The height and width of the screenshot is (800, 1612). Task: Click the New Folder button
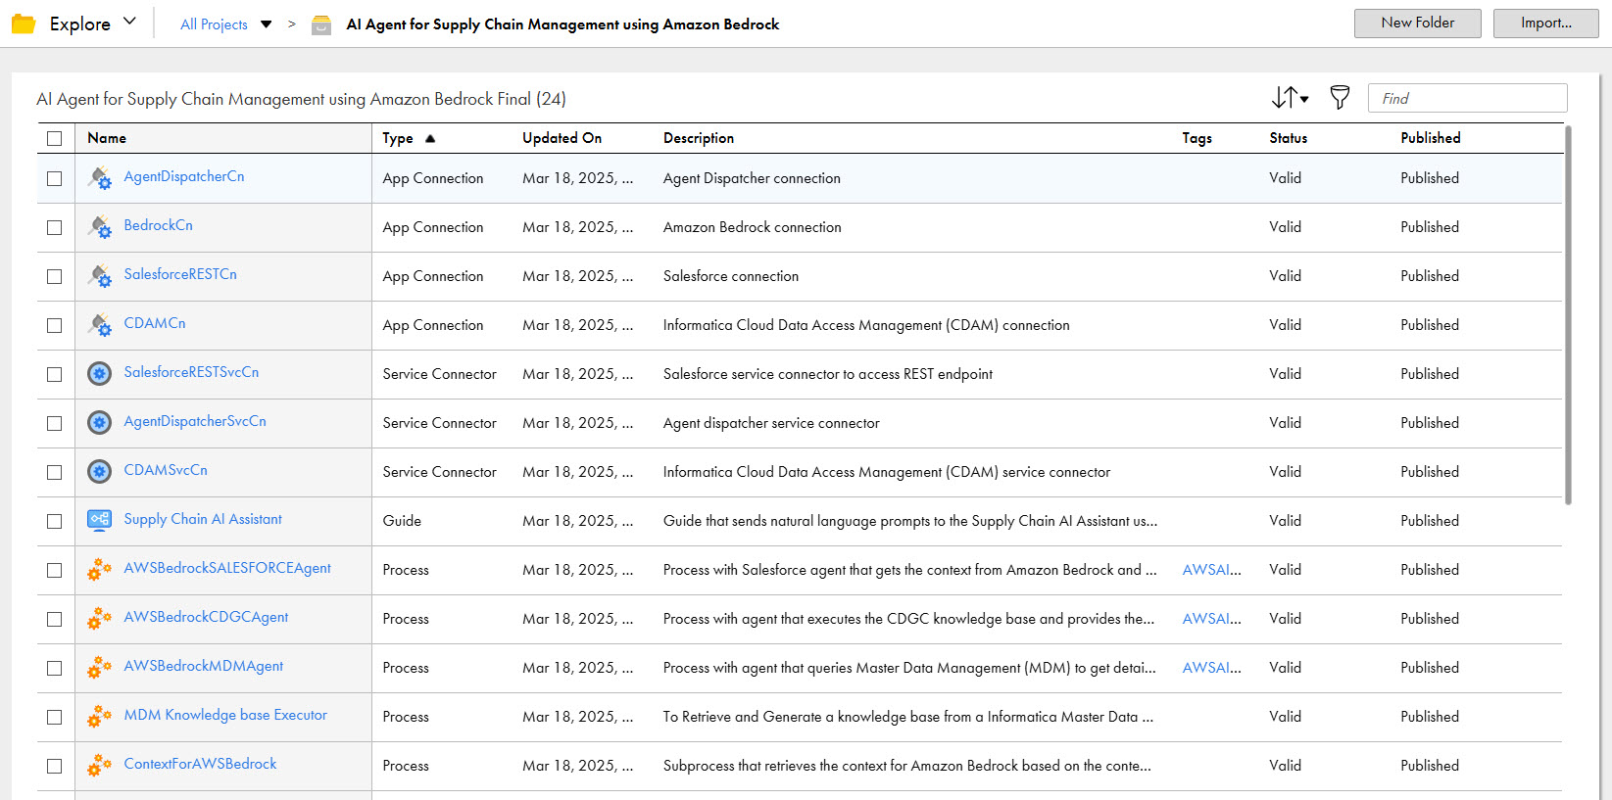pos(1418,23)
